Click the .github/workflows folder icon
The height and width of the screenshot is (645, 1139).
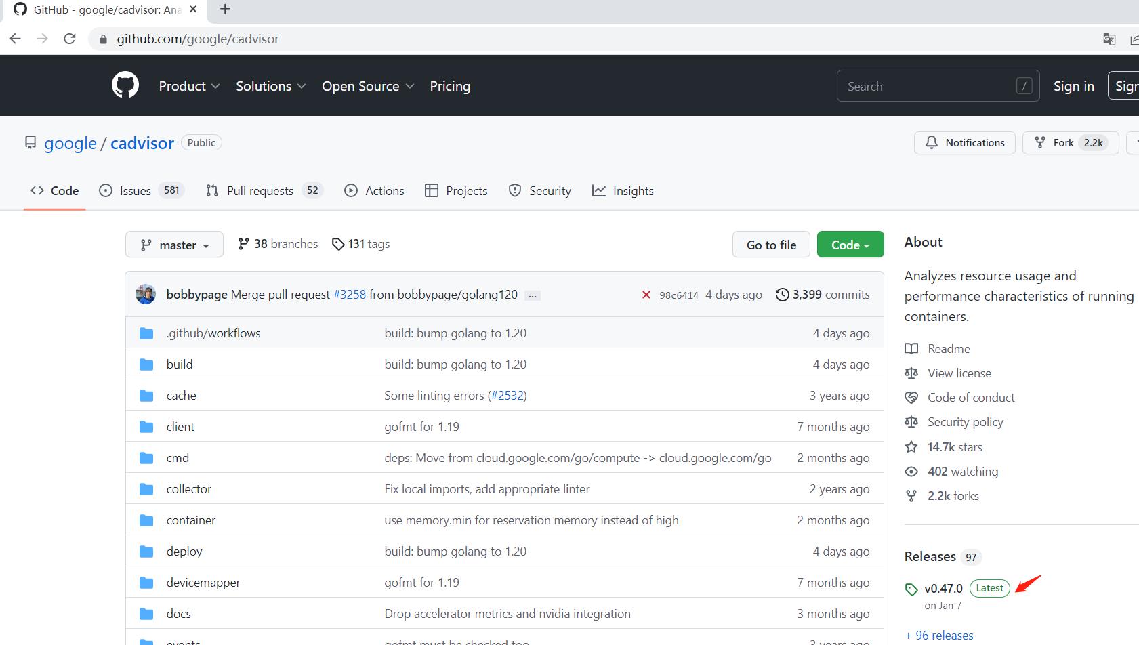146,333
